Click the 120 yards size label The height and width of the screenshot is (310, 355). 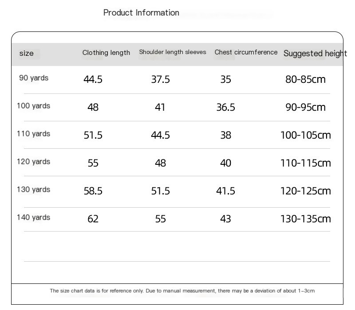click(x=33, y=162)
